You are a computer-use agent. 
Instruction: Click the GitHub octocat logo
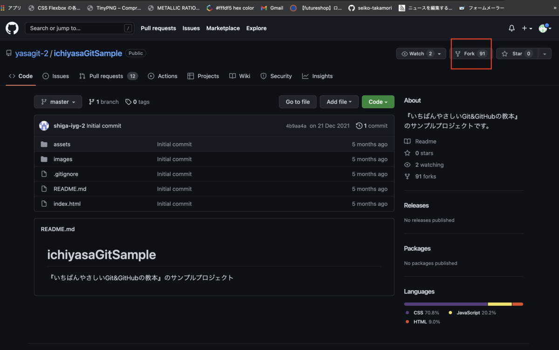pyautogui.click(x=12, y=28)
